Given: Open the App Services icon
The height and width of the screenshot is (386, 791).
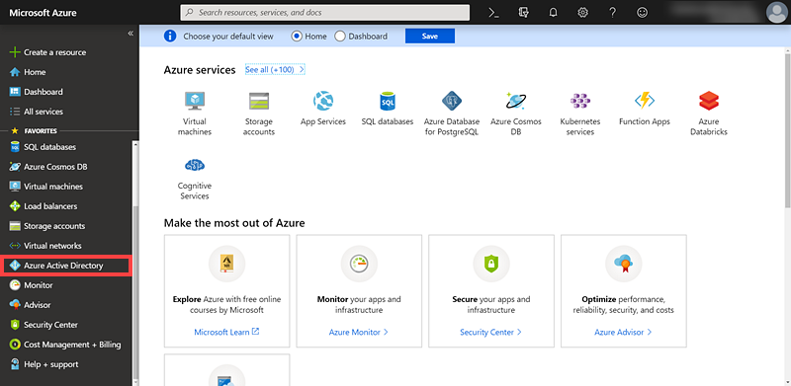Looking at the screenshot, I should pos(323,101).
